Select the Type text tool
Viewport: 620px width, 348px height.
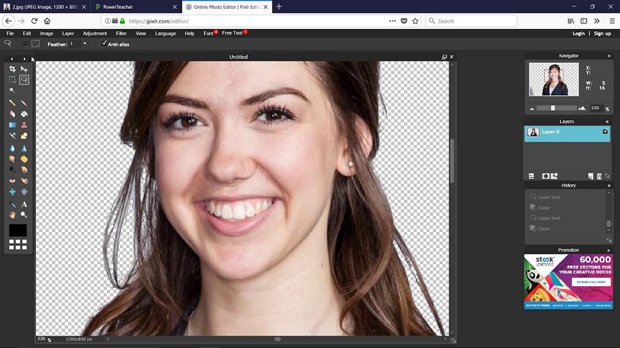(x=24, y=204)
